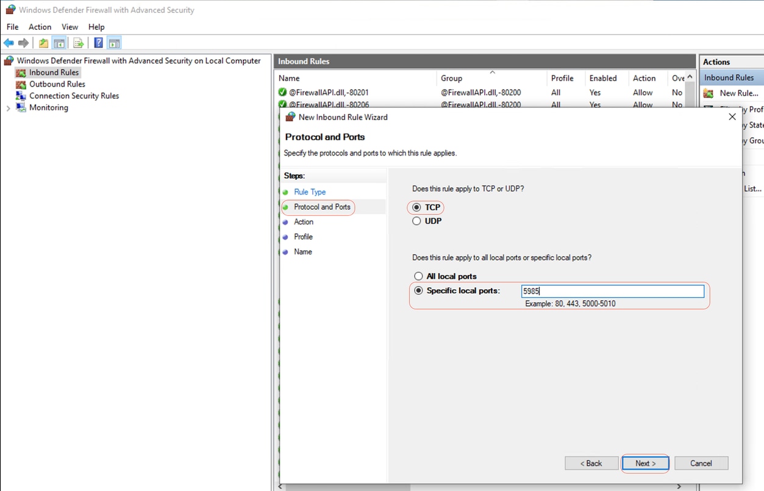The image size is (764, 491).
Task: Click the blue Help question mark icon
Action: [x=98, y=43]
